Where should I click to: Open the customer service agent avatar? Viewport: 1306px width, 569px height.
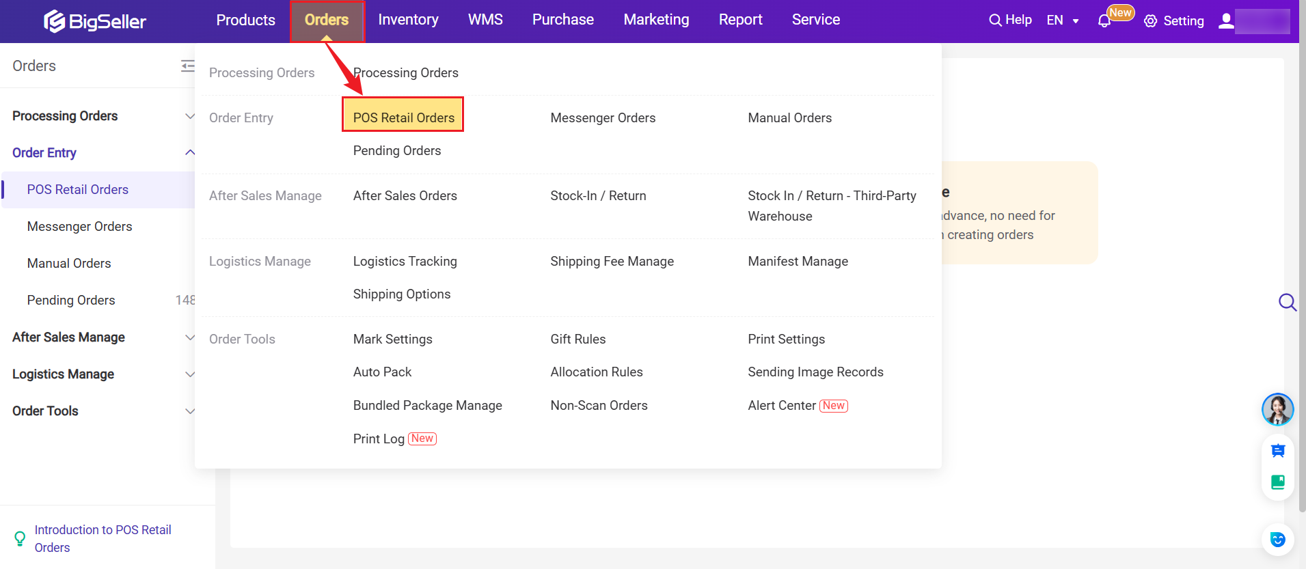coord(1277,409)
